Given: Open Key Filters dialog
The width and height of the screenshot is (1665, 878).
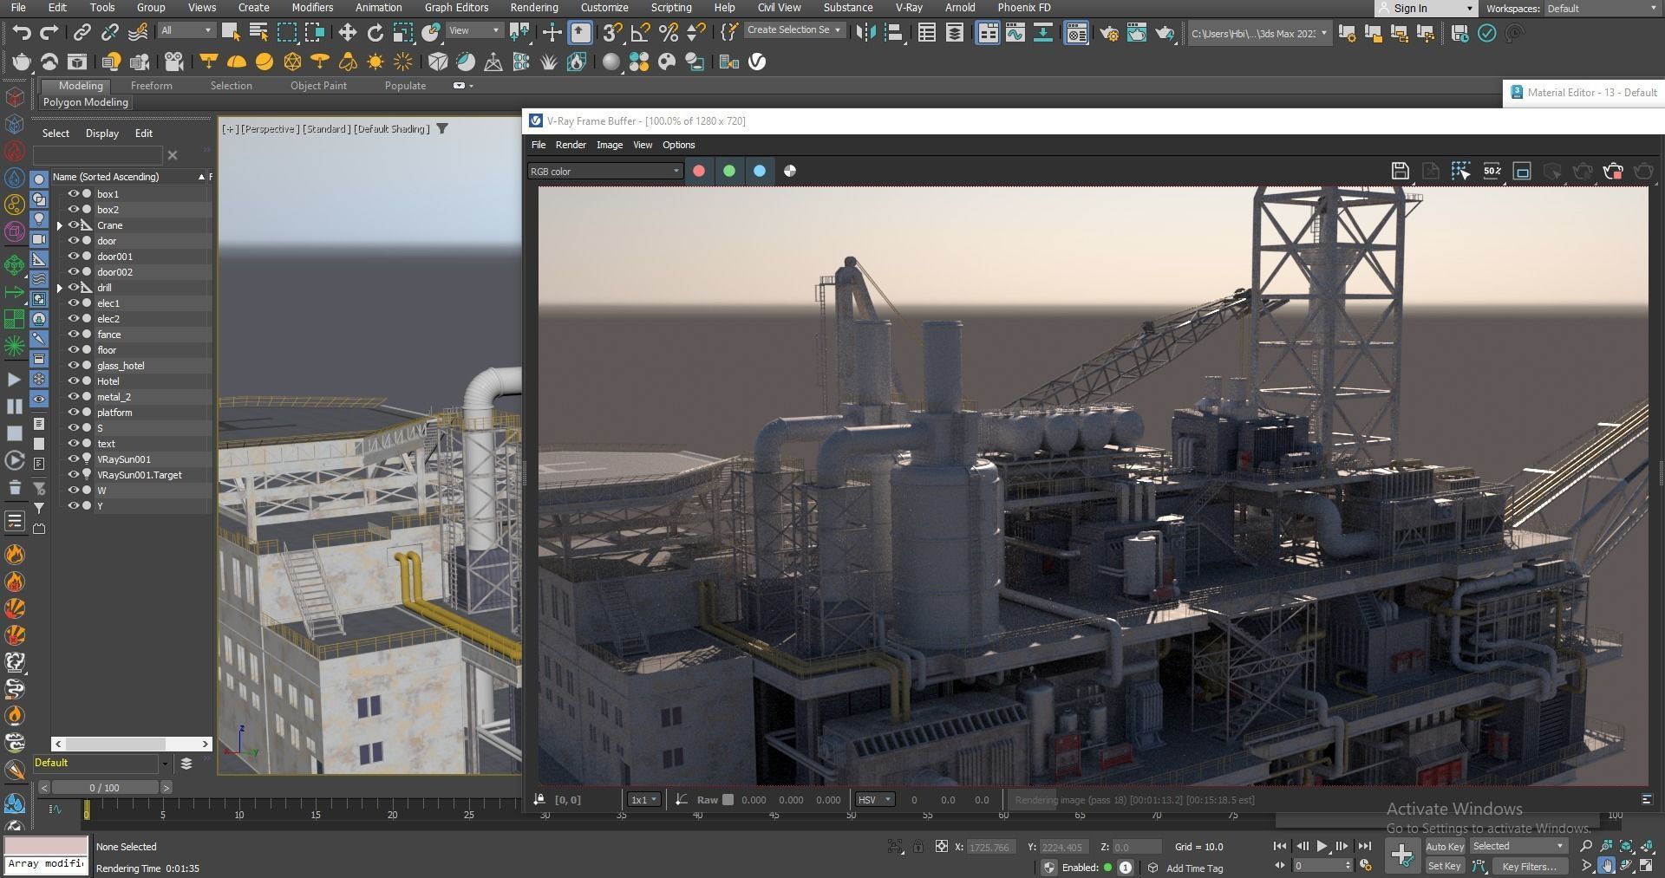Looking at the screenshot, I should tap(1530, 866).
